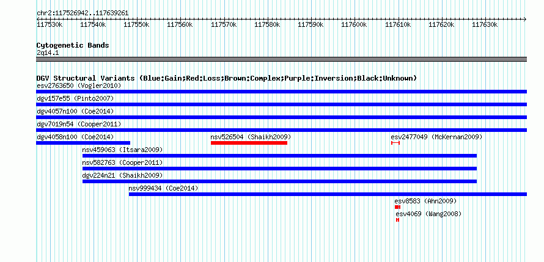The height and width of the screenshot is (262, 544).
Task: Open esv4069 (Wang2008) variant label
Action: coord(429,214)
